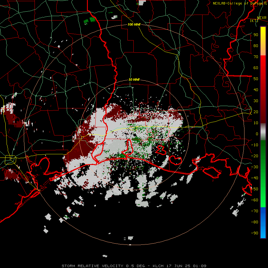Click the 60 value on the velocity scale
The image size is (268, 268).
tap(256, 68)
